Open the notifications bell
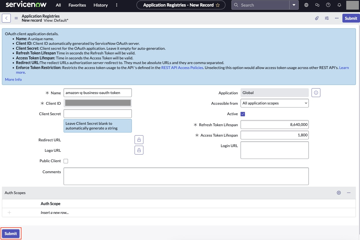 coord(339,5)
